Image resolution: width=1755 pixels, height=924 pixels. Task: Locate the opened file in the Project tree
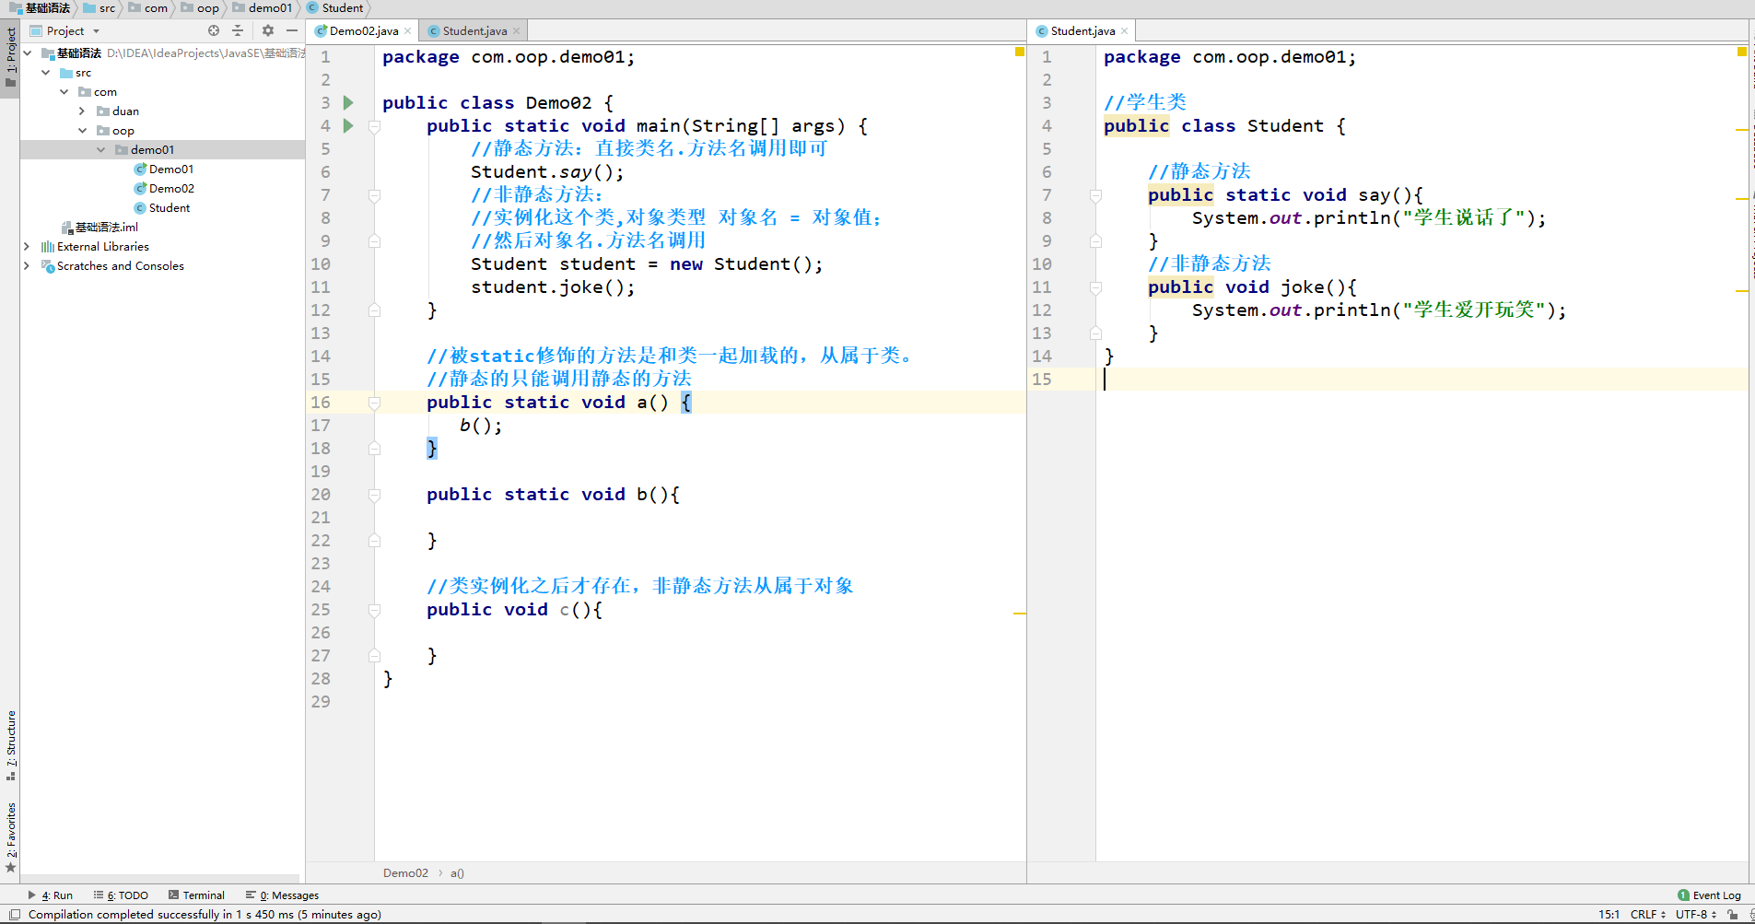pos(214,30)
